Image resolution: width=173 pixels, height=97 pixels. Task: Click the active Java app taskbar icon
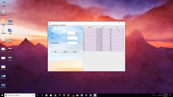[x=95, y=95]
